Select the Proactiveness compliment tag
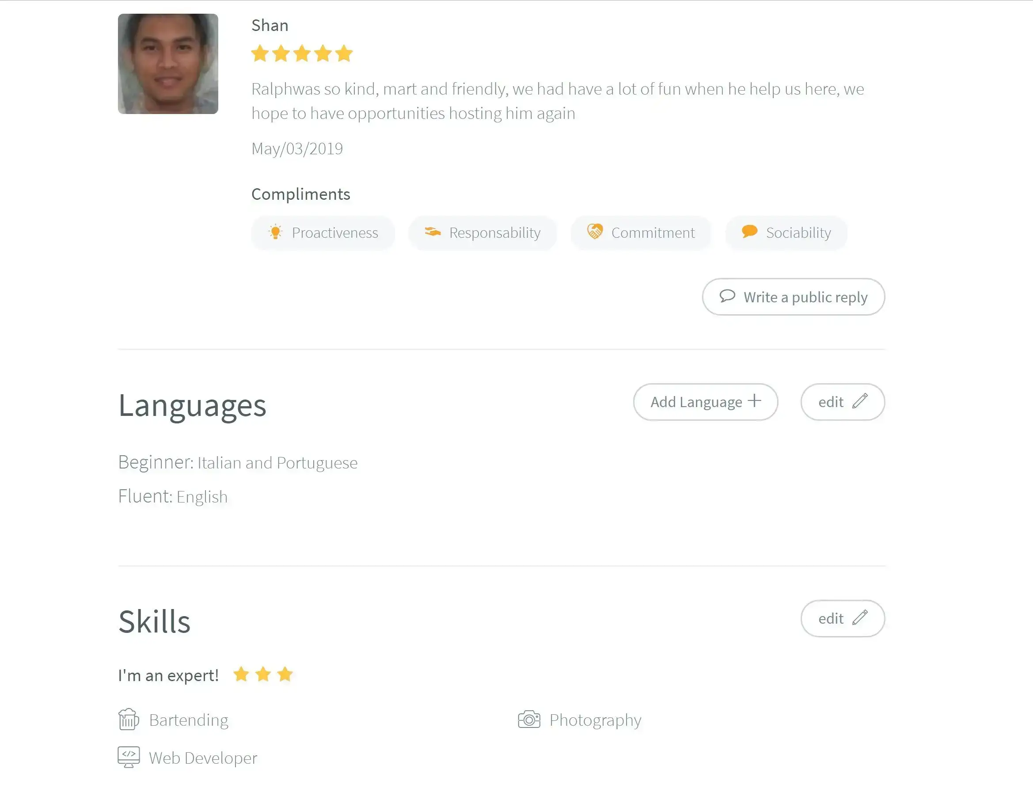This screenshot has width=1033, height=796. (323, 232)
